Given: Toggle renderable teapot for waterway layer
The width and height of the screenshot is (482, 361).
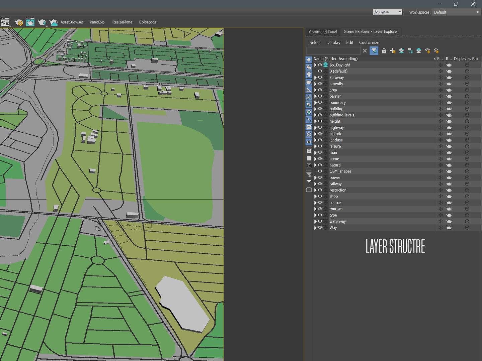Looking at the screenshot, I should point(449,222).
